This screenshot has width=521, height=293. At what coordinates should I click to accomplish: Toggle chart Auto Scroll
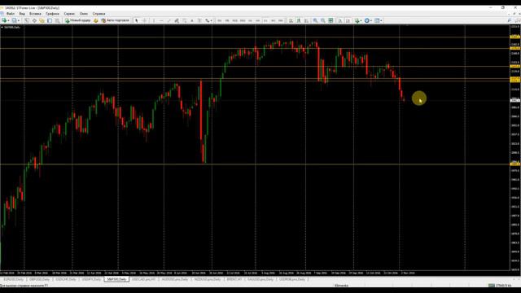tap(340, 20)
